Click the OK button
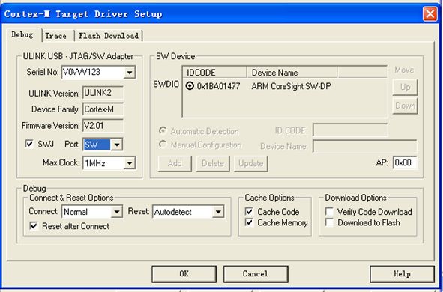The height and width of the screenshot is (292, 443). [184, 274]
